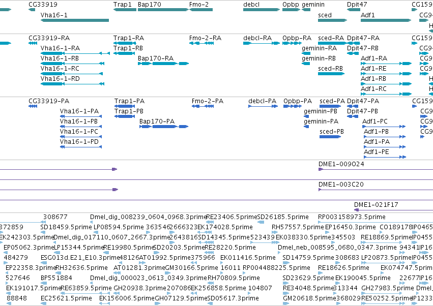Click the Bap170 gene bar
Screen dimensions: 433x306
click(x=163, y=10)
